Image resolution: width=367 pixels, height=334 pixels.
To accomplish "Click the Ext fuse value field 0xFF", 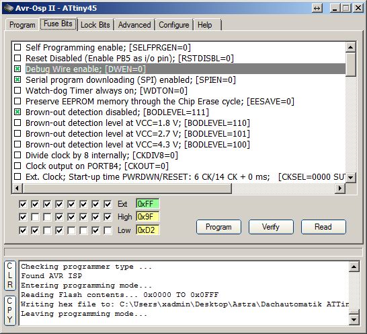I will 148,203.
